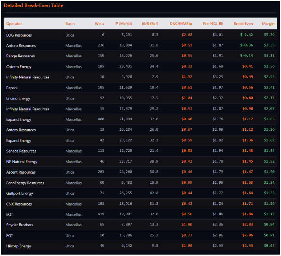Image resolution: width=281 pixels, height=256 pixels.
Task: Click the Basin column header
Action: point(70,24)
